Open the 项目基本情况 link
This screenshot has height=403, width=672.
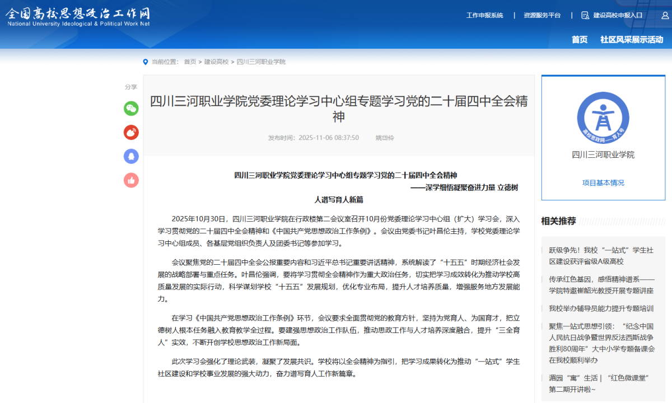pos(603,182)
